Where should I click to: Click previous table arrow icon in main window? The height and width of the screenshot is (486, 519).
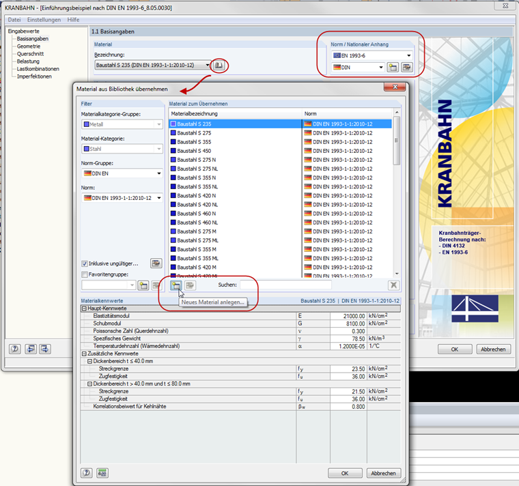(x=31, y=349)
